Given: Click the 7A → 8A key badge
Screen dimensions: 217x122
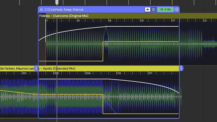Looking at the screenshot, I should click(165, 10).
